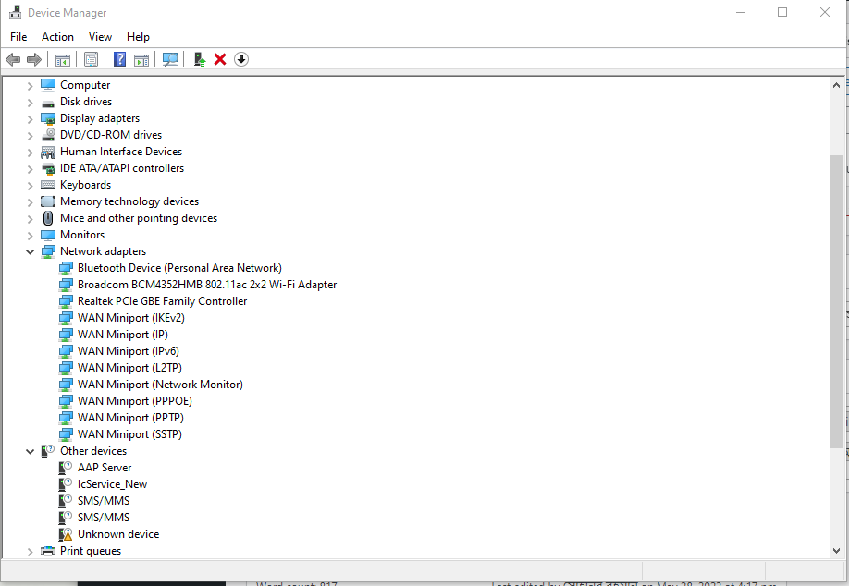The image size is (849, 586).
Task: Open the View menu
Action: [100, 37]
